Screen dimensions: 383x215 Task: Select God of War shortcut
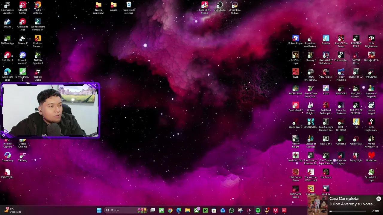pyautogui.click(x=356, y=140)
